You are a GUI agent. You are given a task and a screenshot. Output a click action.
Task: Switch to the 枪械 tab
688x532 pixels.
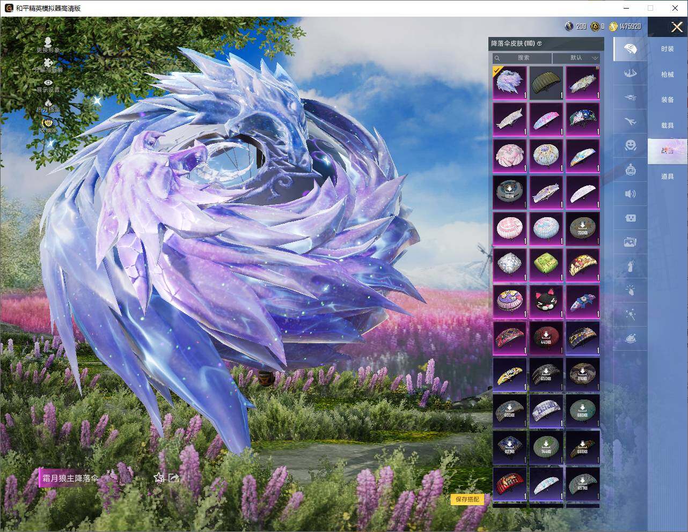(668, 75)
